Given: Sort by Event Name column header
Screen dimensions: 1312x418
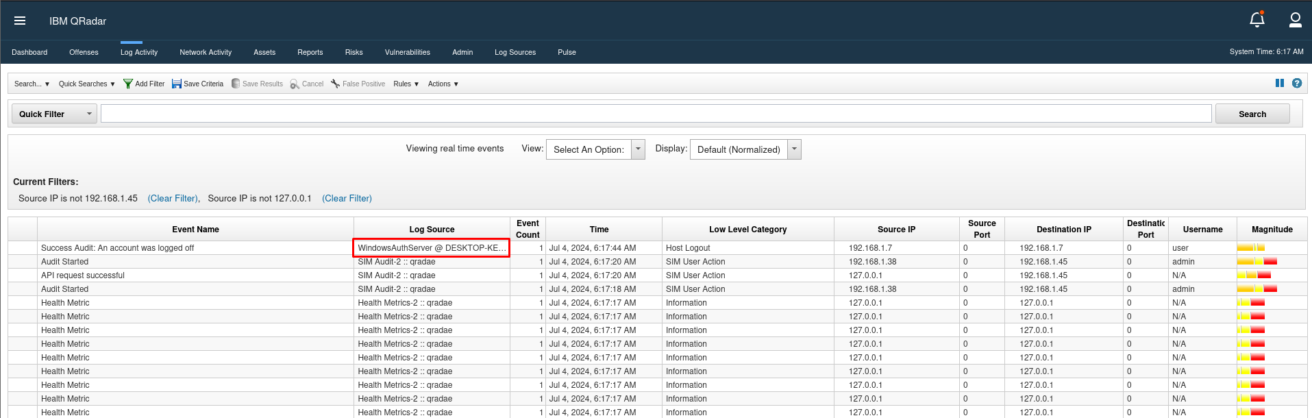Looking at the screenshot, I should point(195,229).
